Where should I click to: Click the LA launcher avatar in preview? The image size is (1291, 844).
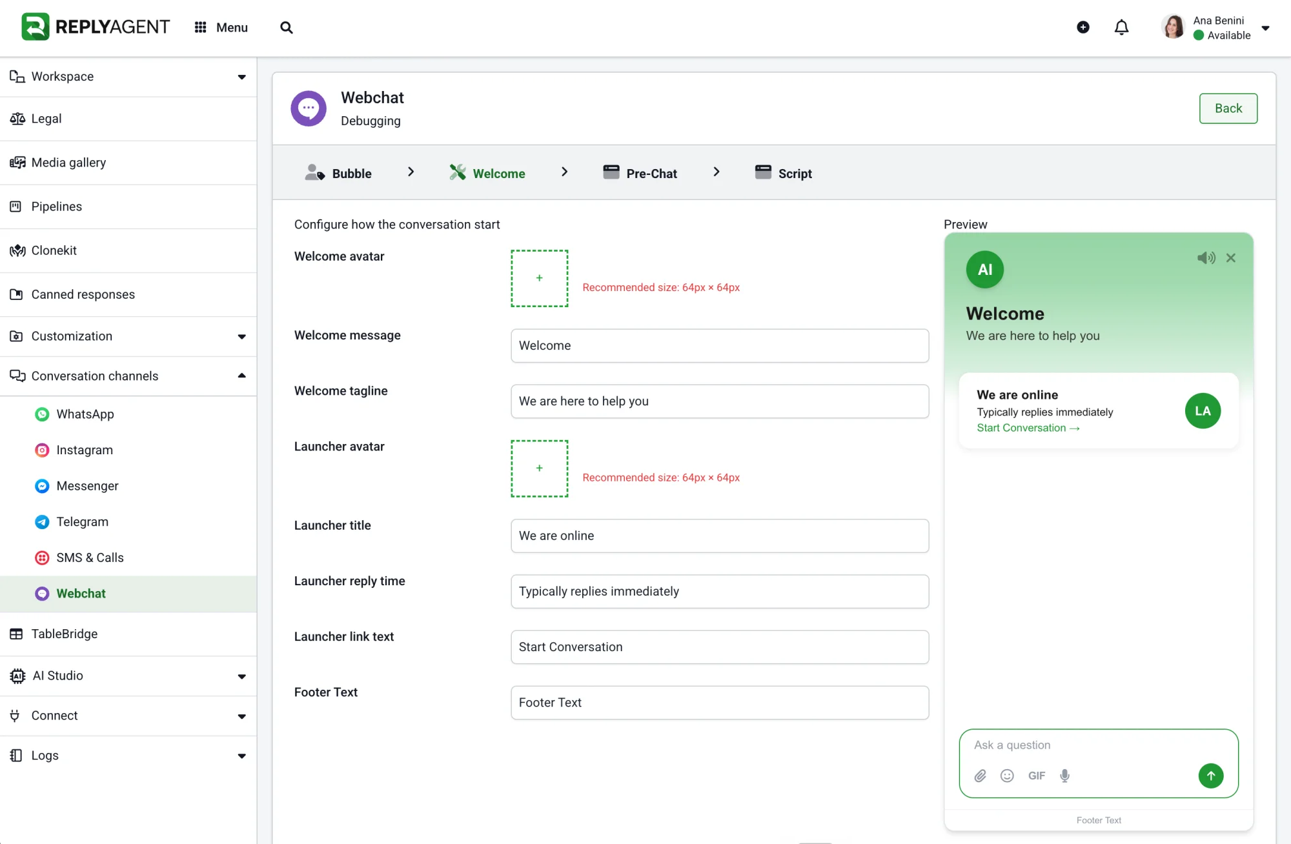[x=1203, y=411]
